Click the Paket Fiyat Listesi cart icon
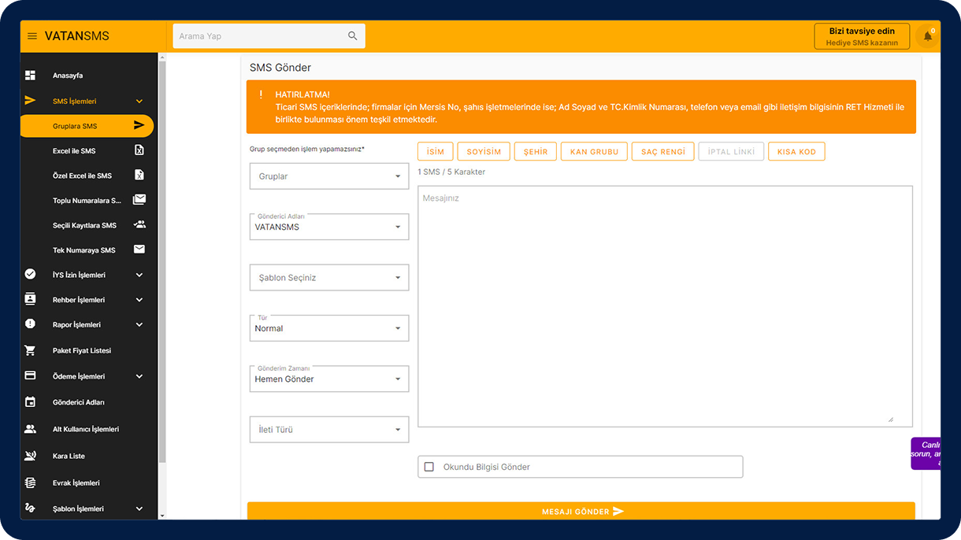The height and width of the screenshot is (540, 961). (x=31, y=350)
